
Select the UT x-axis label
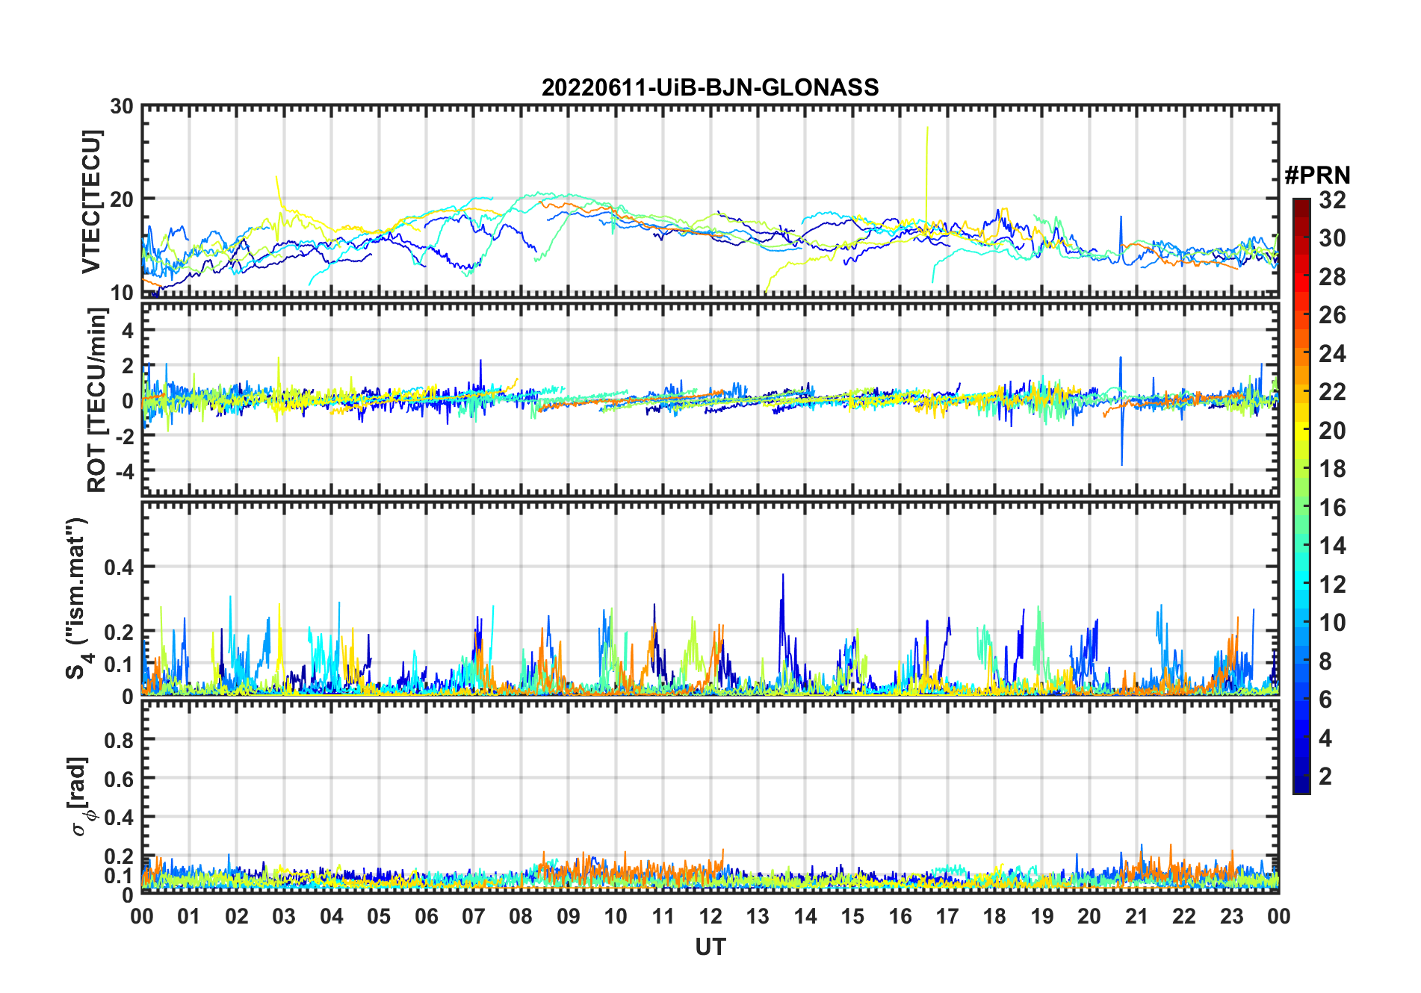point(710,947)
